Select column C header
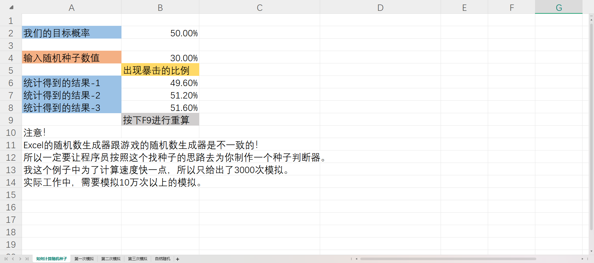Screen dimensions: 594x263 click(x=260, y=8)
